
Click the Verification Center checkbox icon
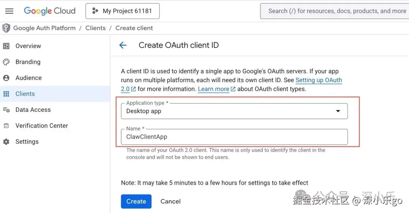6,126
